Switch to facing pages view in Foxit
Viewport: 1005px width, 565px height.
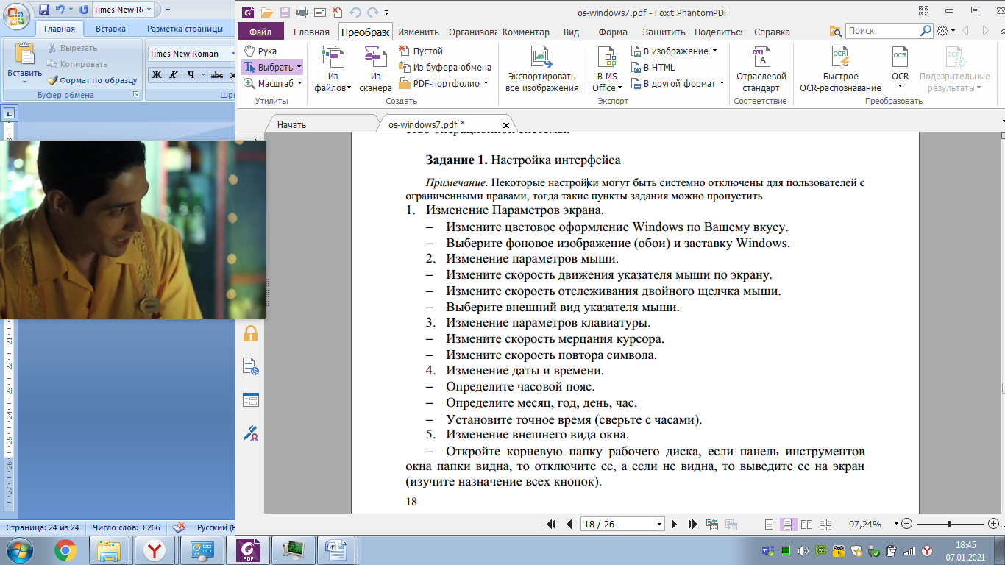point(807,525)
